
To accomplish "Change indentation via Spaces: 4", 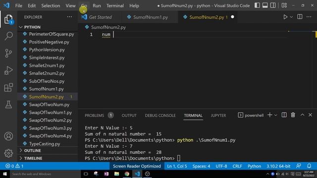I will click(201, 166).
